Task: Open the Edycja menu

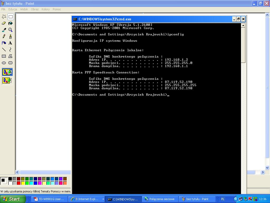Action: click(x=13, y=9)
